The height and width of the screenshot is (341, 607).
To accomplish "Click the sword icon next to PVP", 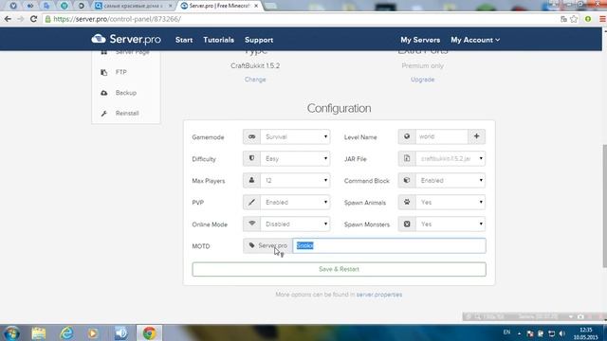I will click(x=251, y=202).
